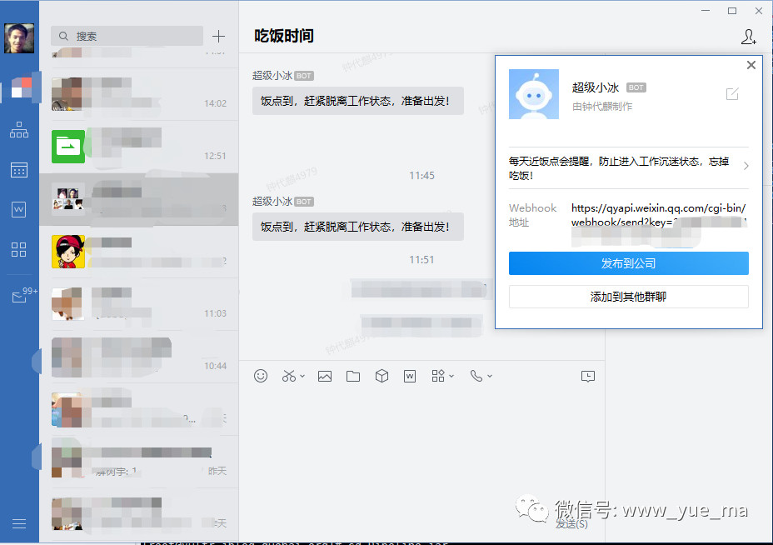Viewport: 773px width, 545px height.
Task: Open the apps grid dropdown arrow
Action: 451,377
